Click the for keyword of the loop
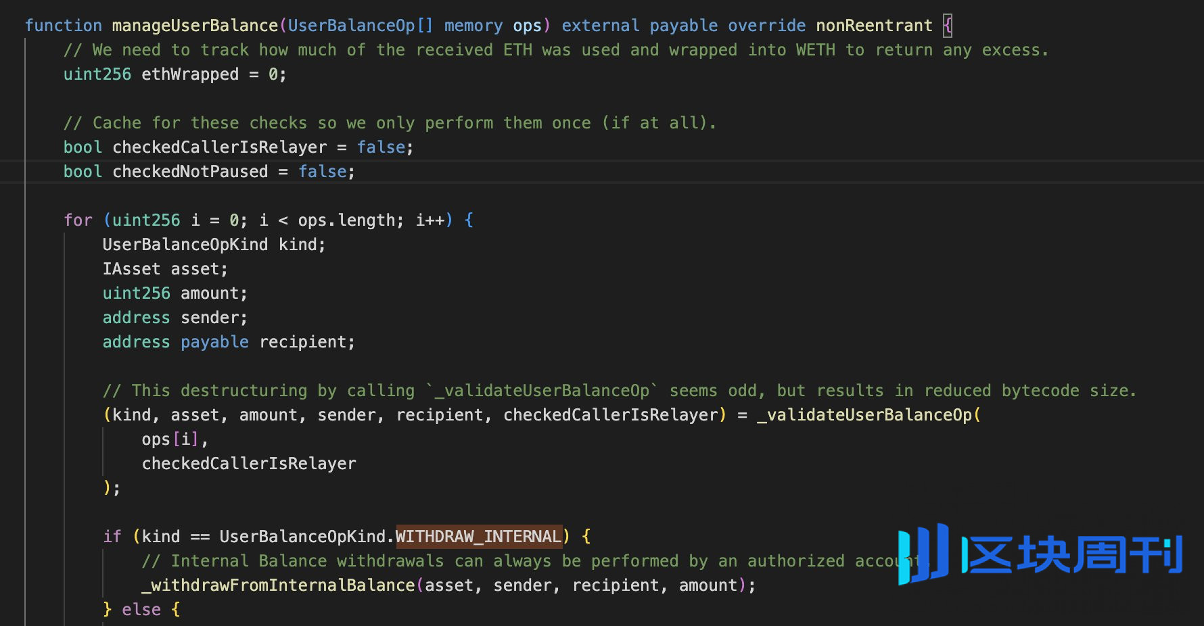 coord(78,220)
